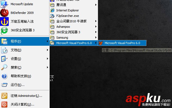This screenshot has height=108, width=172.
Task: Expand the 金山词霸2010 牛津版 submenu arrow
Action: pos(96,21)
